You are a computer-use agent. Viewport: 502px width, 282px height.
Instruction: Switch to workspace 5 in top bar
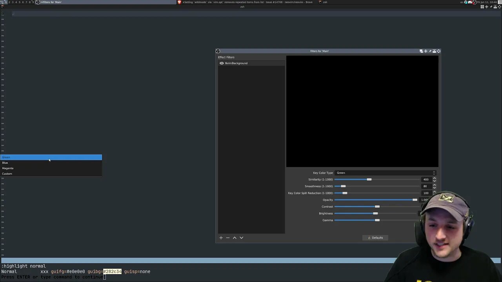[19, 2]
